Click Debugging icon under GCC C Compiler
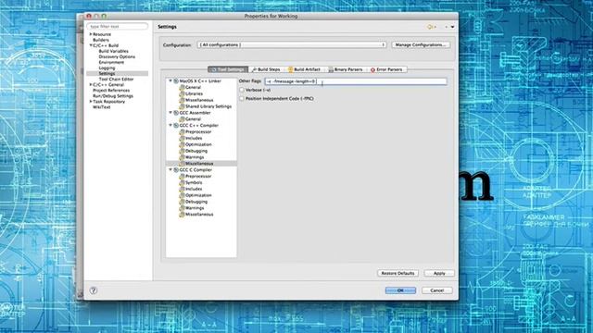 (x=182, y=202)
